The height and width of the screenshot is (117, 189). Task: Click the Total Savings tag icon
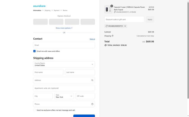[106, 45]
